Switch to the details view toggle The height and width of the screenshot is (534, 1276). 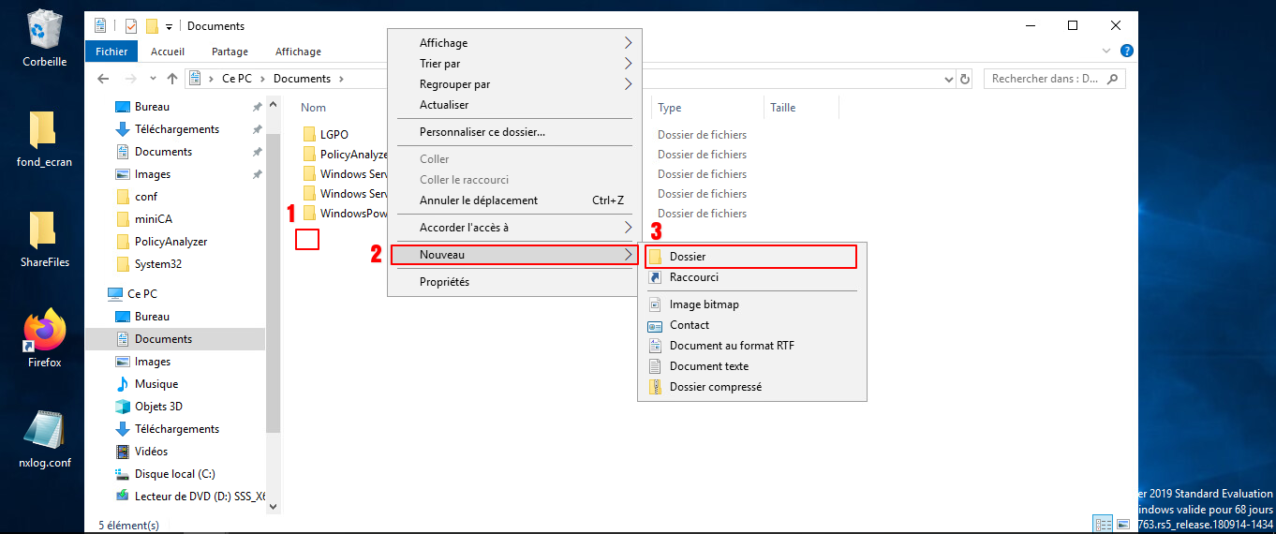pyautogui.click(x=1103, y=524)
